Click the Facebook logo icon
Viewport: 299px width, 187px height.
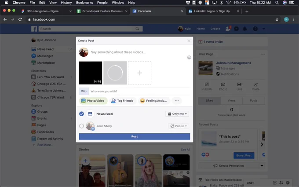[x=34, y=29]
